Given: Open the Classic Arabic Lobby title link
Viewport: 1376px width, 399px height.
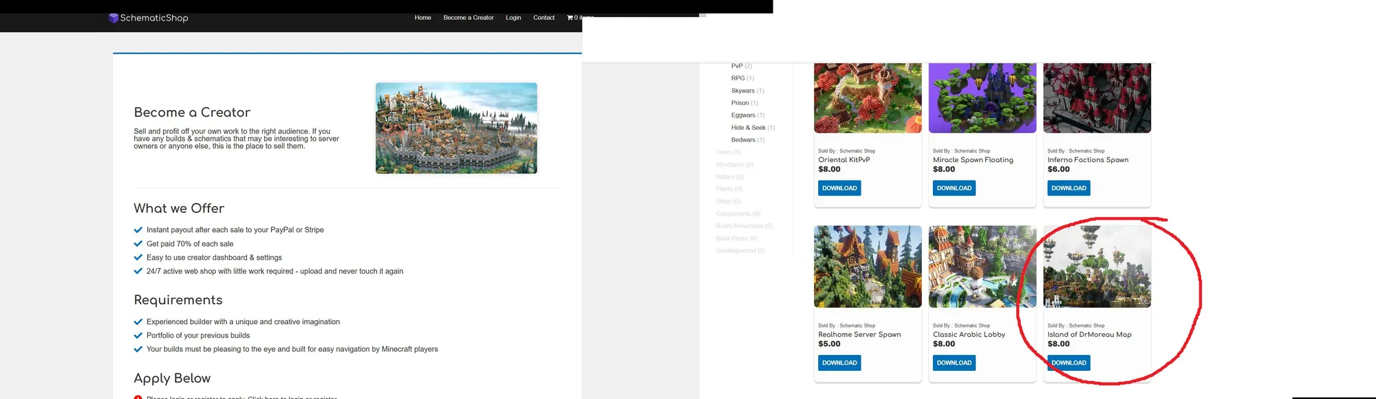Looking at the screenshot, I should (969, 334).
